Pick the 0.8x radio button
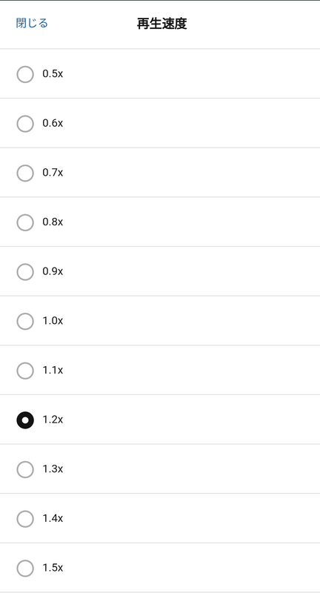 point(25,222)
